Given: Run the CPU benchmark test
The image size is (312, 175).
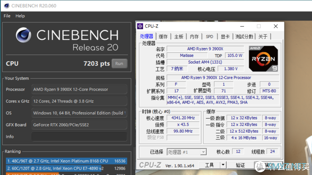Looking at the screenshot, I should (x=119, y=64).
